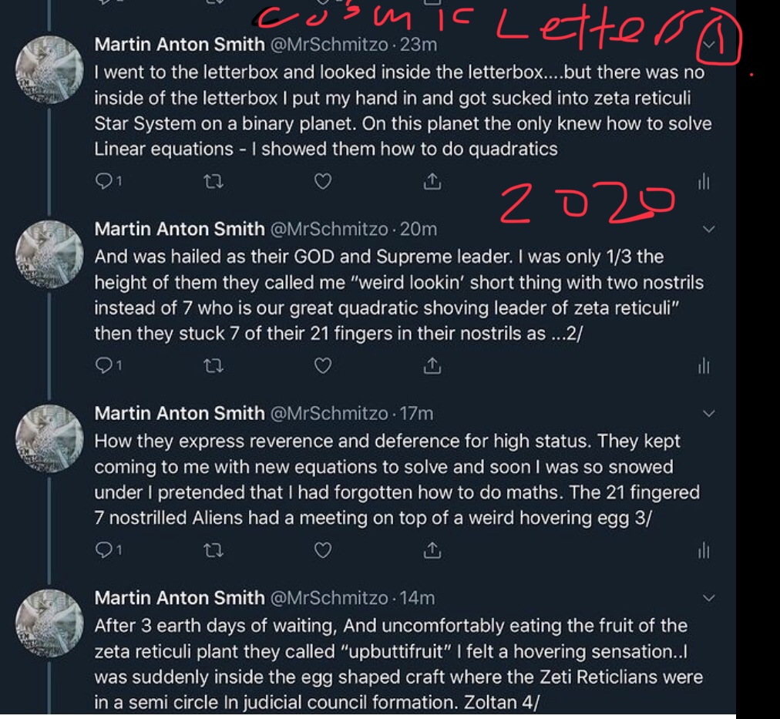Image resolution: width=780 pixels, height=719 pixels.
Task: Expand options chevron on the 20m tweet
Action: [x=708, y=229]
